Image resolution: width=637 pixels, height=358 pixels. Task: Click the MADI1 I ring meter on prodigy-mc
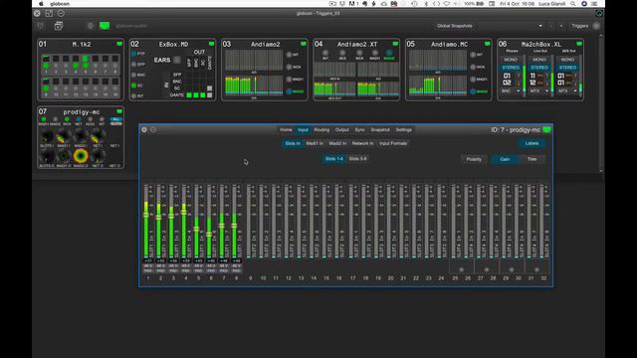(64, 136)
